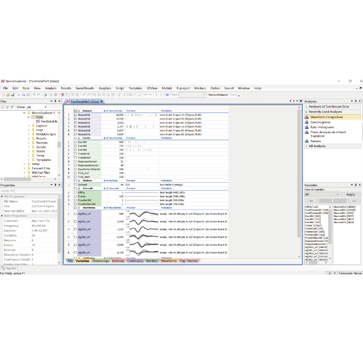Click the Explore tab at bottom left
Image resolution: width=363 pixels, height=363 pixels.
9,268
